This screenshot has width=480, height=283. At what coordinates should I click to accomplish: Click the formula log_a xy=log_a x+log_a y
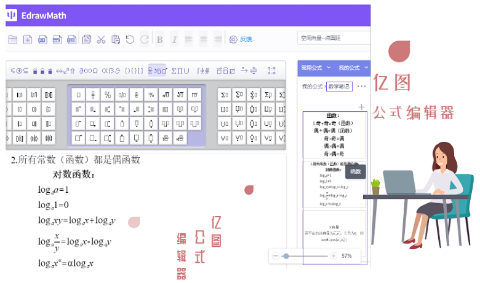[x=76, y=220]
